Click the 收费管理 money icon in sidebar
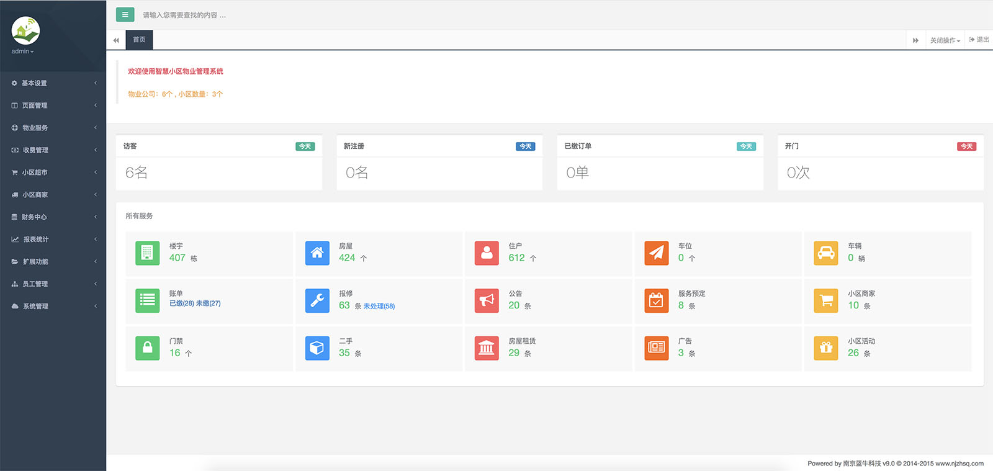 click(x=15, y=150)
